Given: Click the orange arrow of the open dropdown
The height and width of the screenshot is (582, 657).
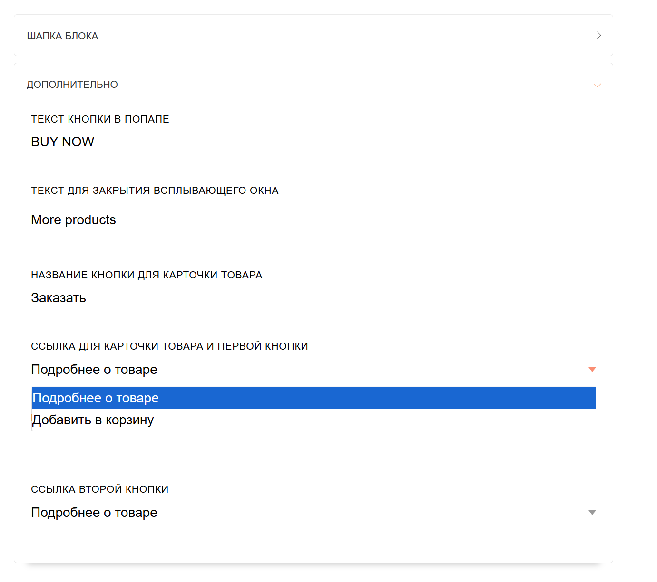Looking at the screenshot, I should point(592,370).
